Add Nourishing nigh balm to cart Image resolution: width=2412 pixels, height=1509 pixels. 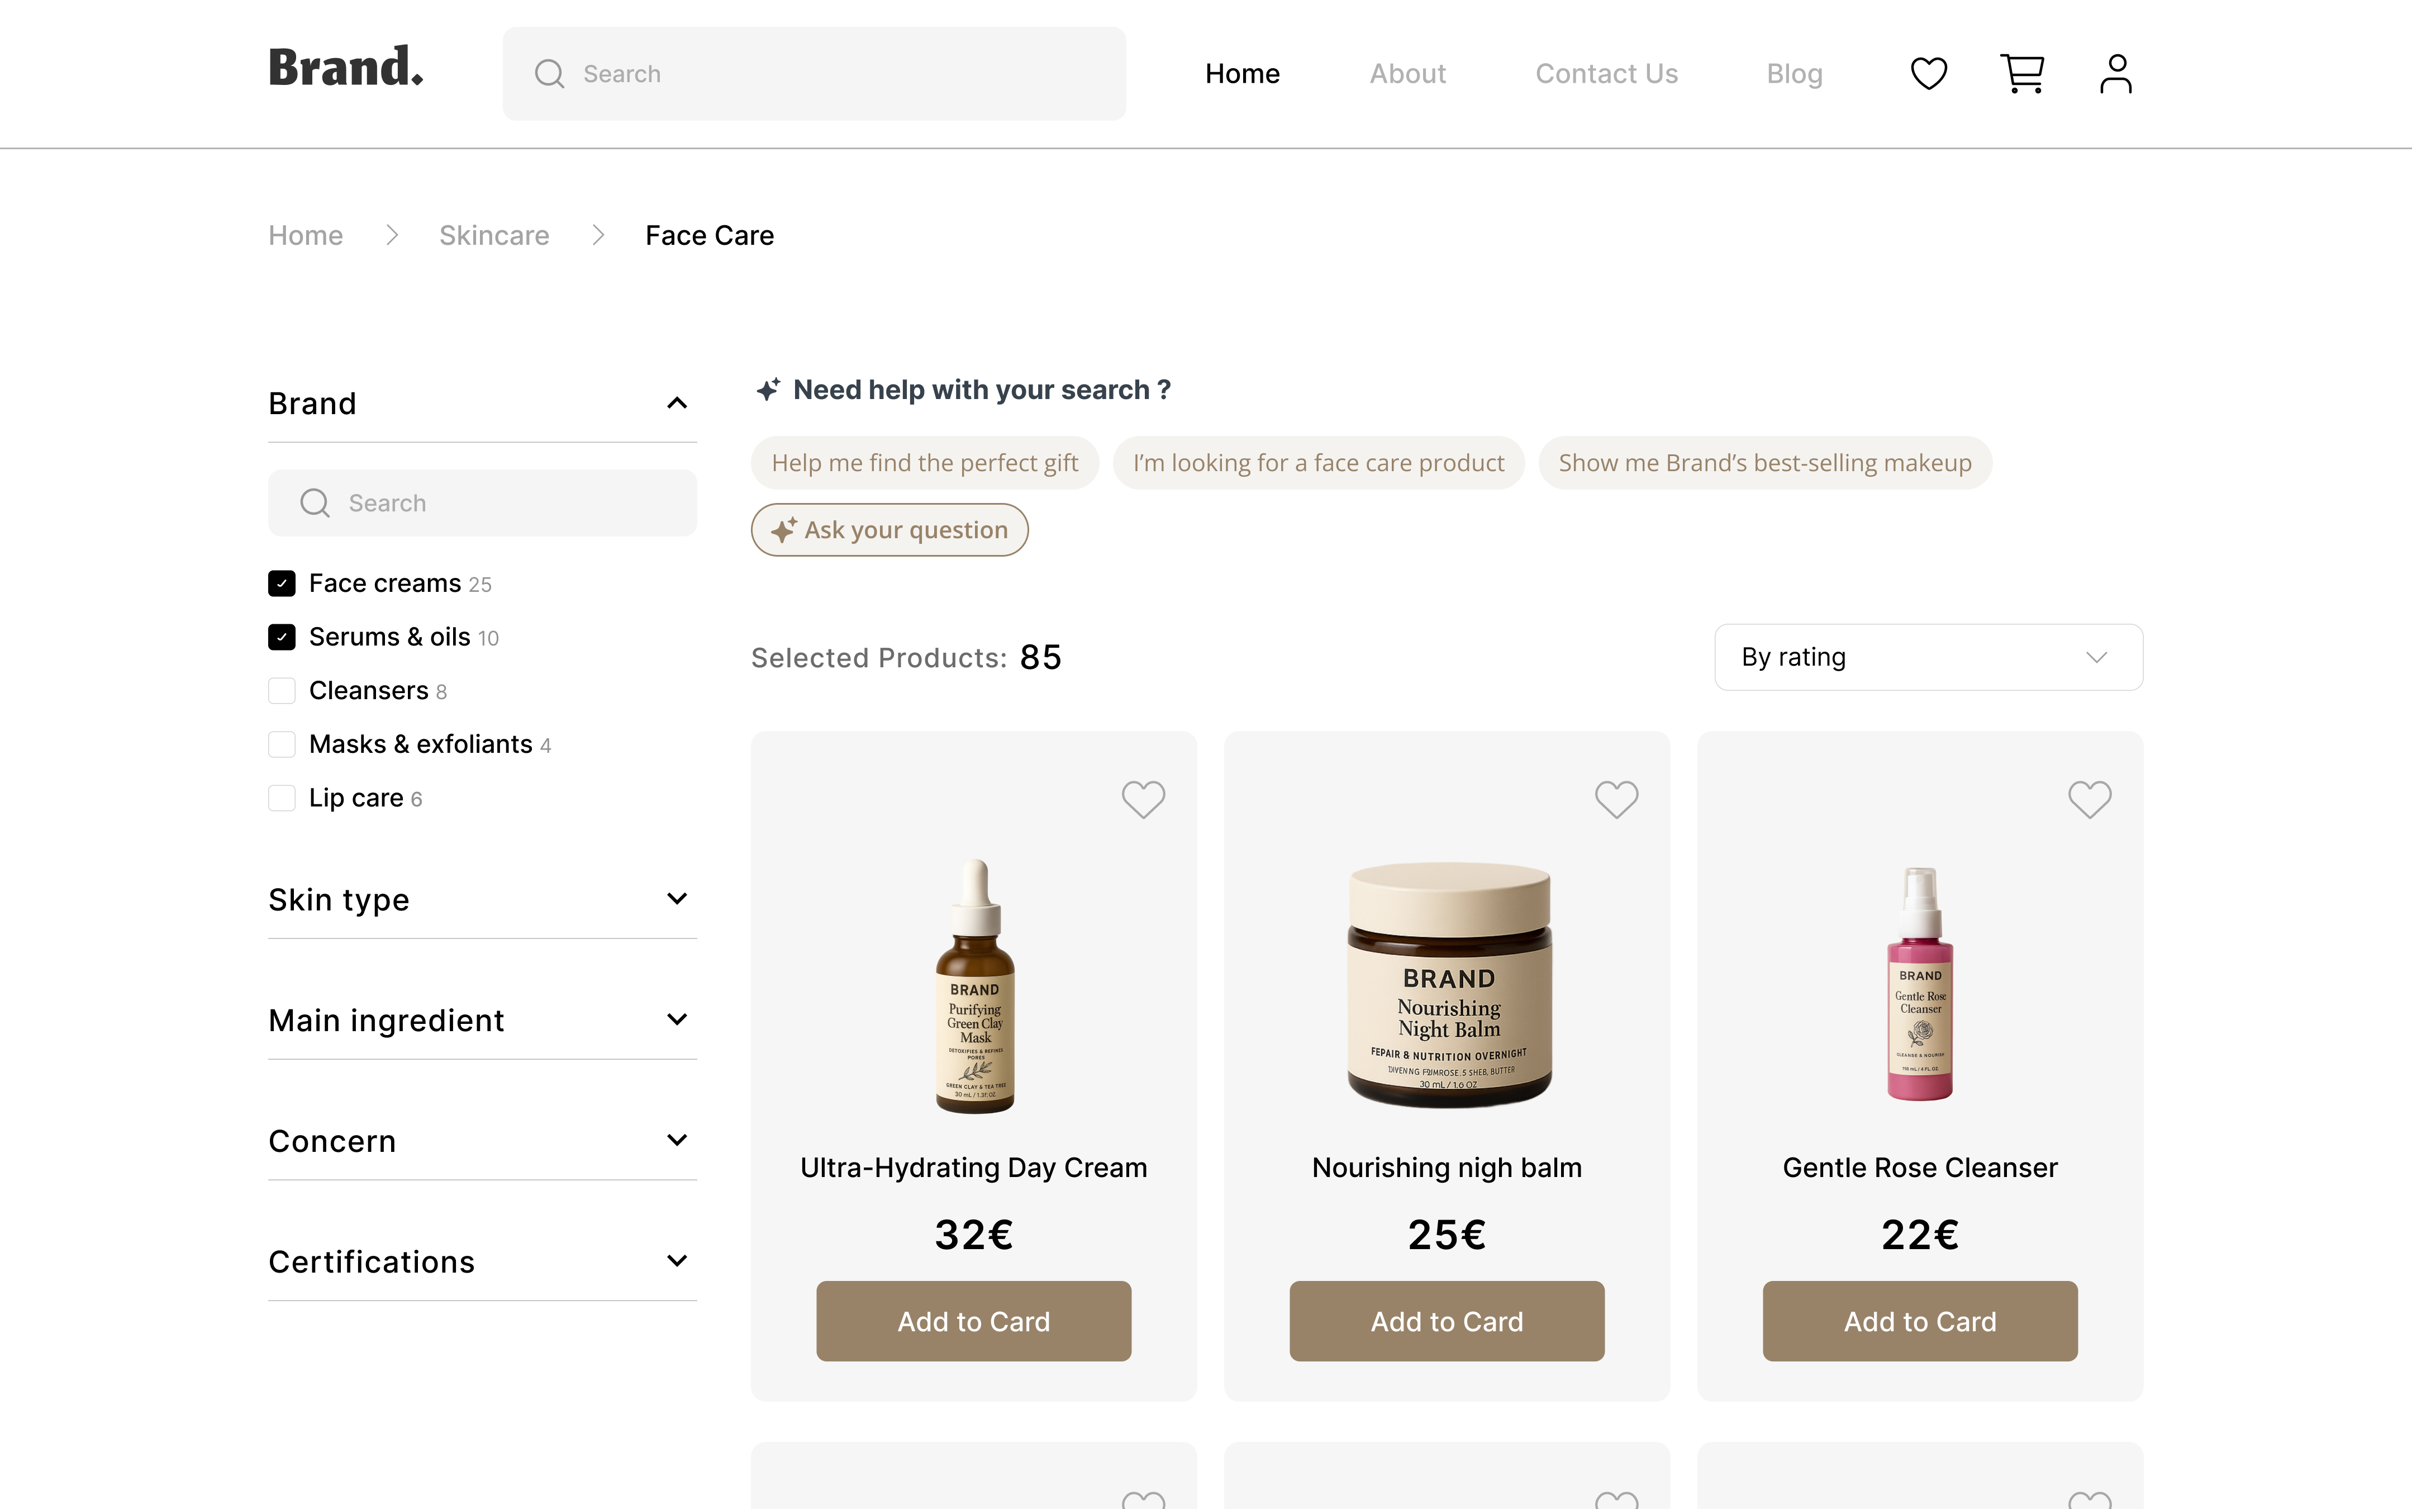(1447, 1321)
